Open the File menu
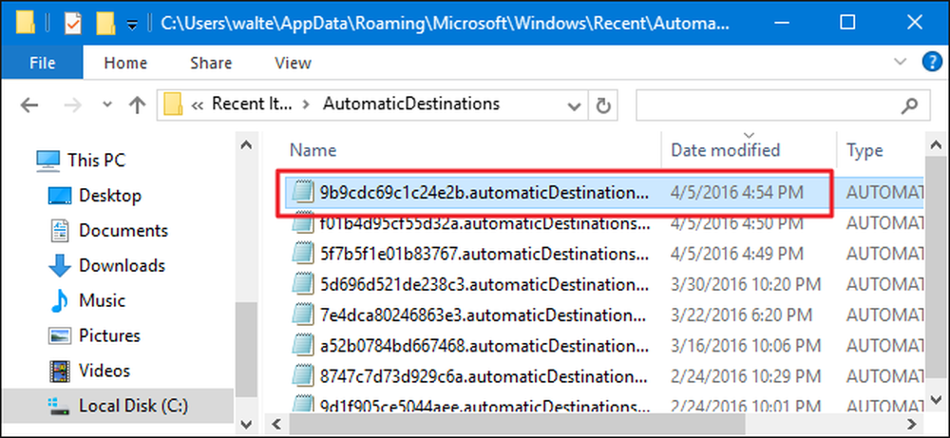 tap(43, 63)
